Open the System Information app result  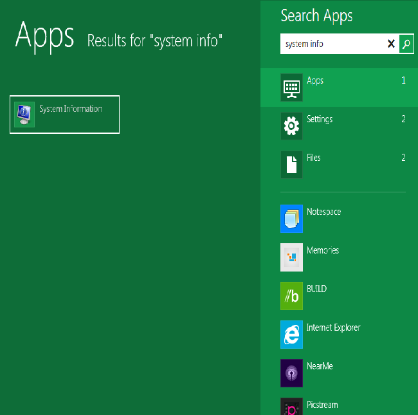[x=64, y=115]
